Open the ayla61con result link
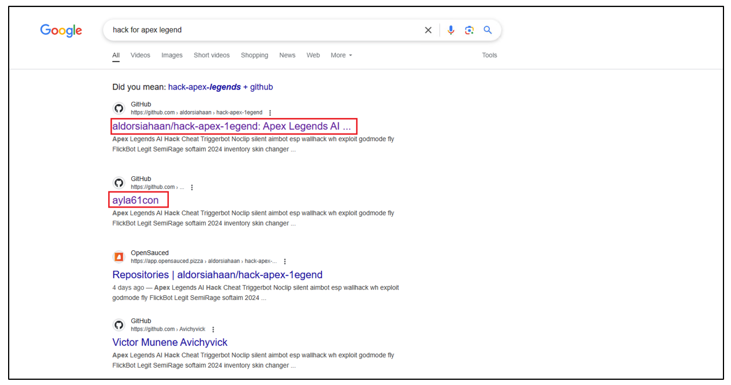The width and height of the screenshot is (731, 385). click(x=135, y=201)
